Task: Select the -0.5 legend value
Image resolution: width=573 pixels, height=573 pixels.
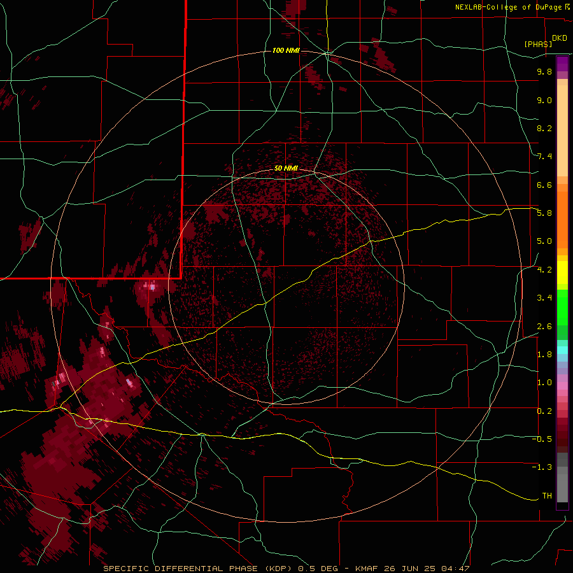Action: (542, 439)
